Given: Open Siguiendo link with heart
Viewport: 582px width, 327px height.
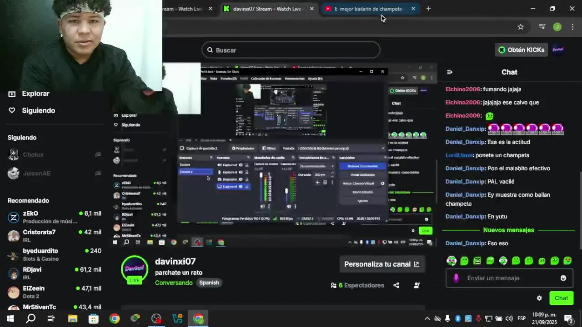Looking at the screenshot, I should (x=32, y=110).
